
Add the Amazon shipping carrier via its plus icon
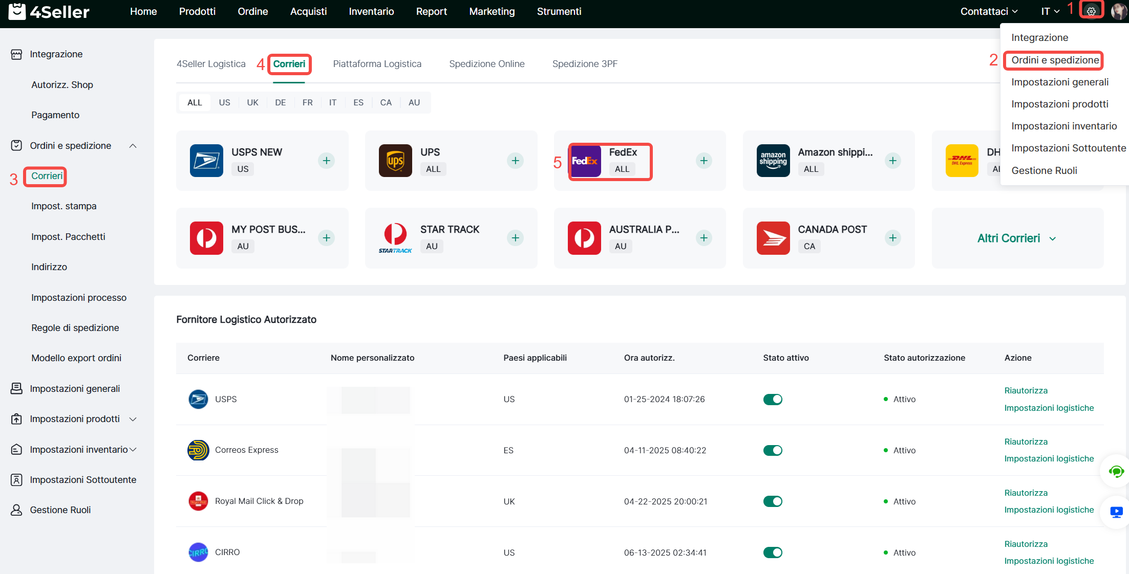pos(892,161)
